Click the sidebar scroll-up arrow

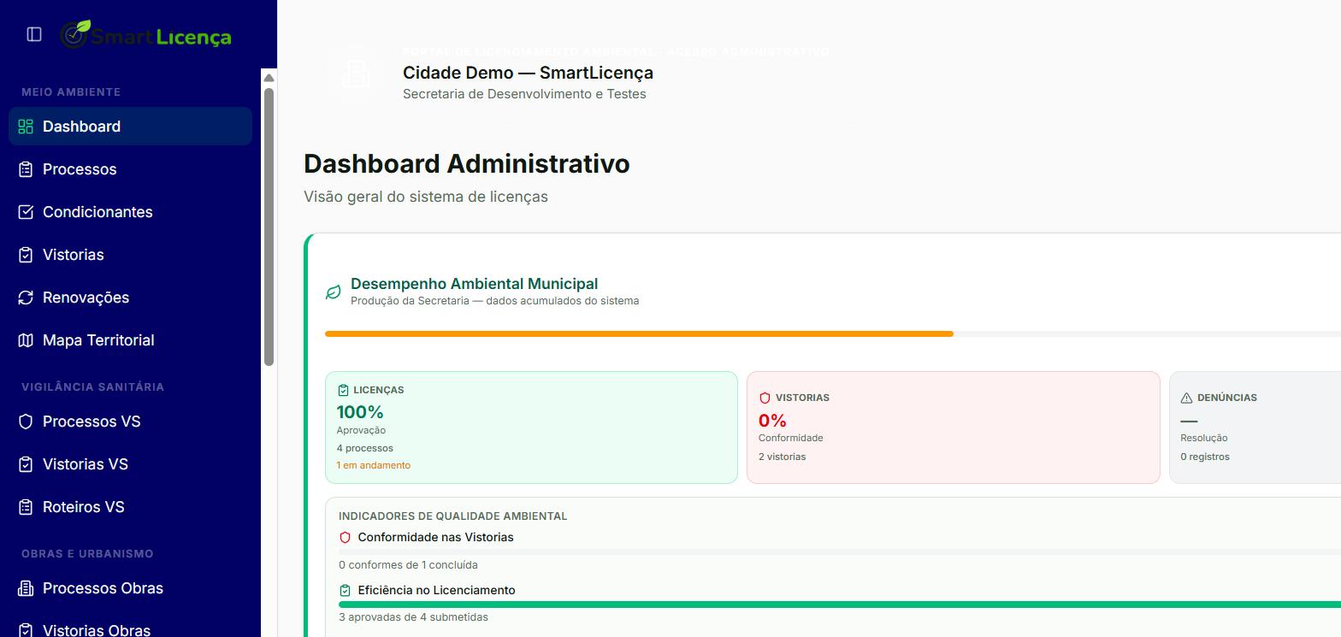coord(269,78)
